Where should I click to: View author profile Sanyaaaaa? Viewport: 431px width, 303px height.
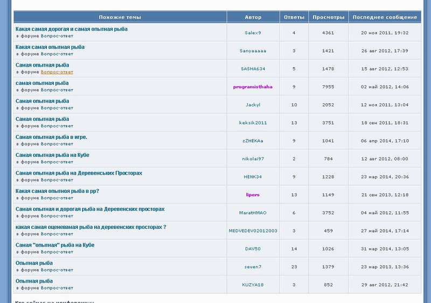(253, 51)
